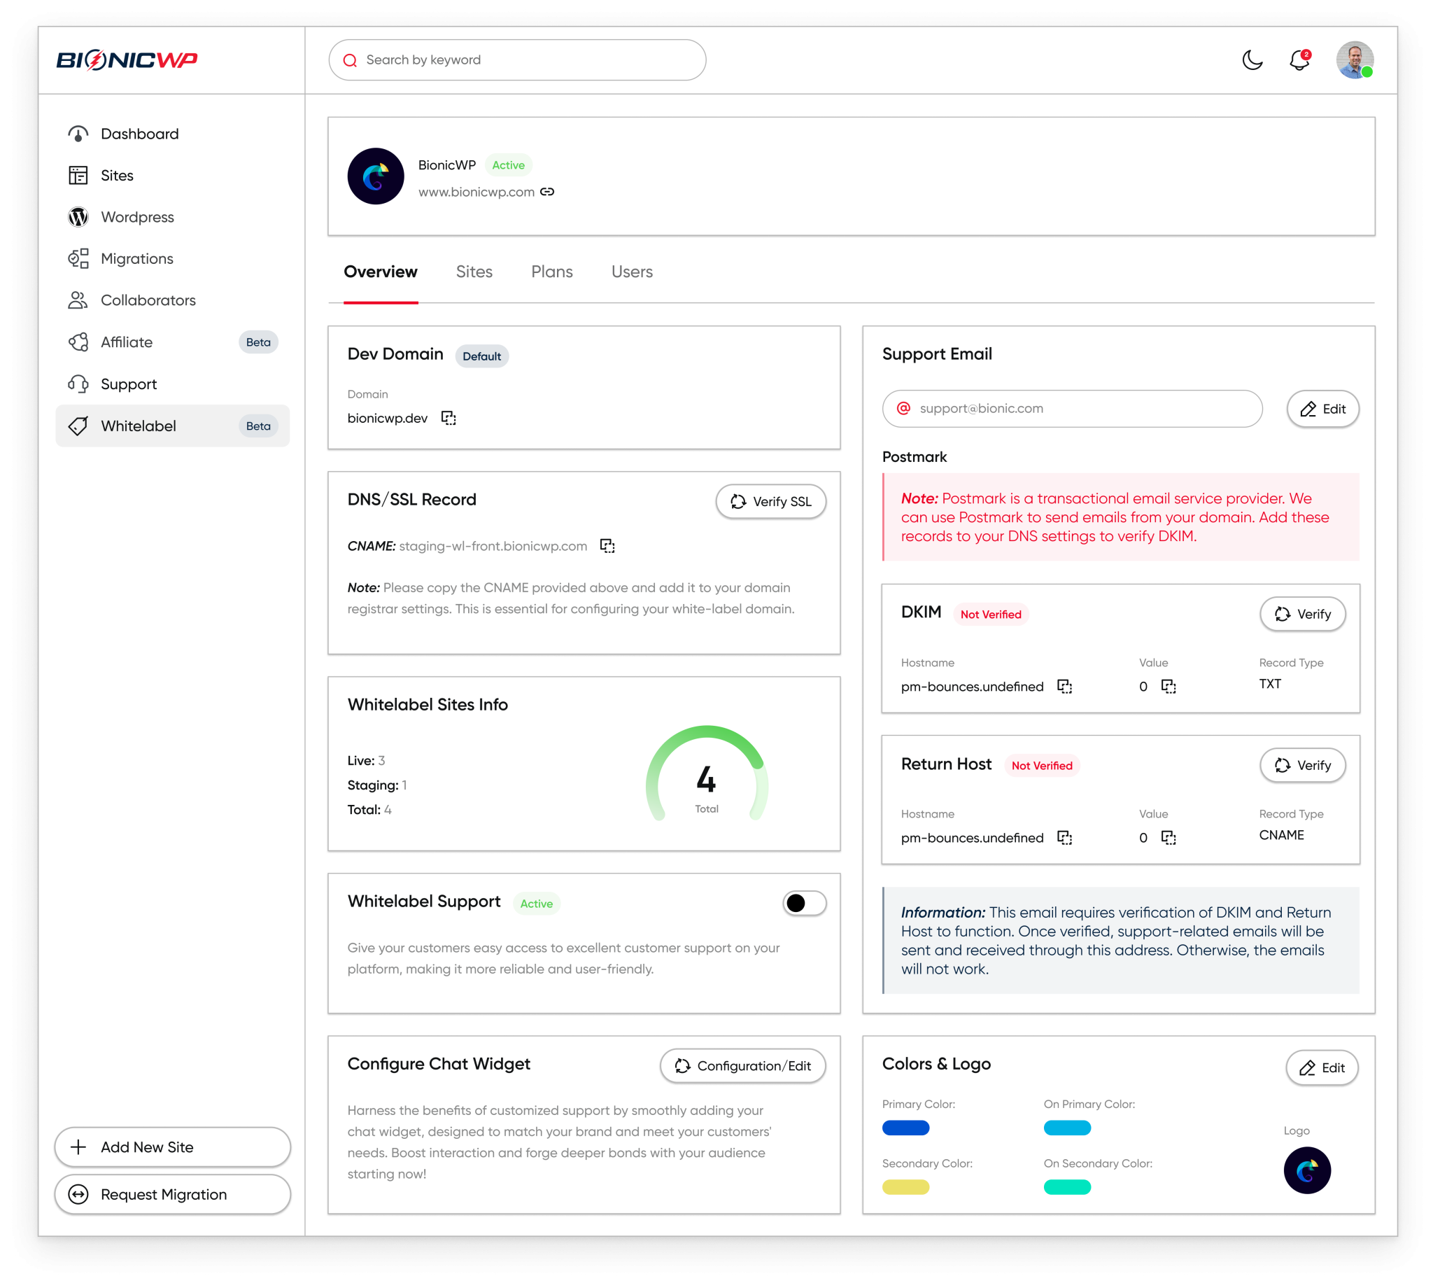The width and height of the screenshot is (1433, 1283).
Task: Open the profile avatar menu
Action: pyautogui.click(x=1353, y=62)
